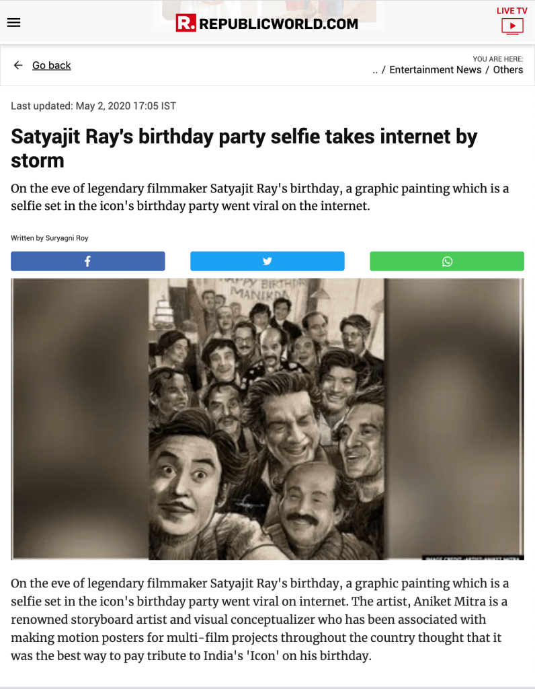Open the hamburger navigation menu
This screenshot has width=535, height=689.
point(13,22)
